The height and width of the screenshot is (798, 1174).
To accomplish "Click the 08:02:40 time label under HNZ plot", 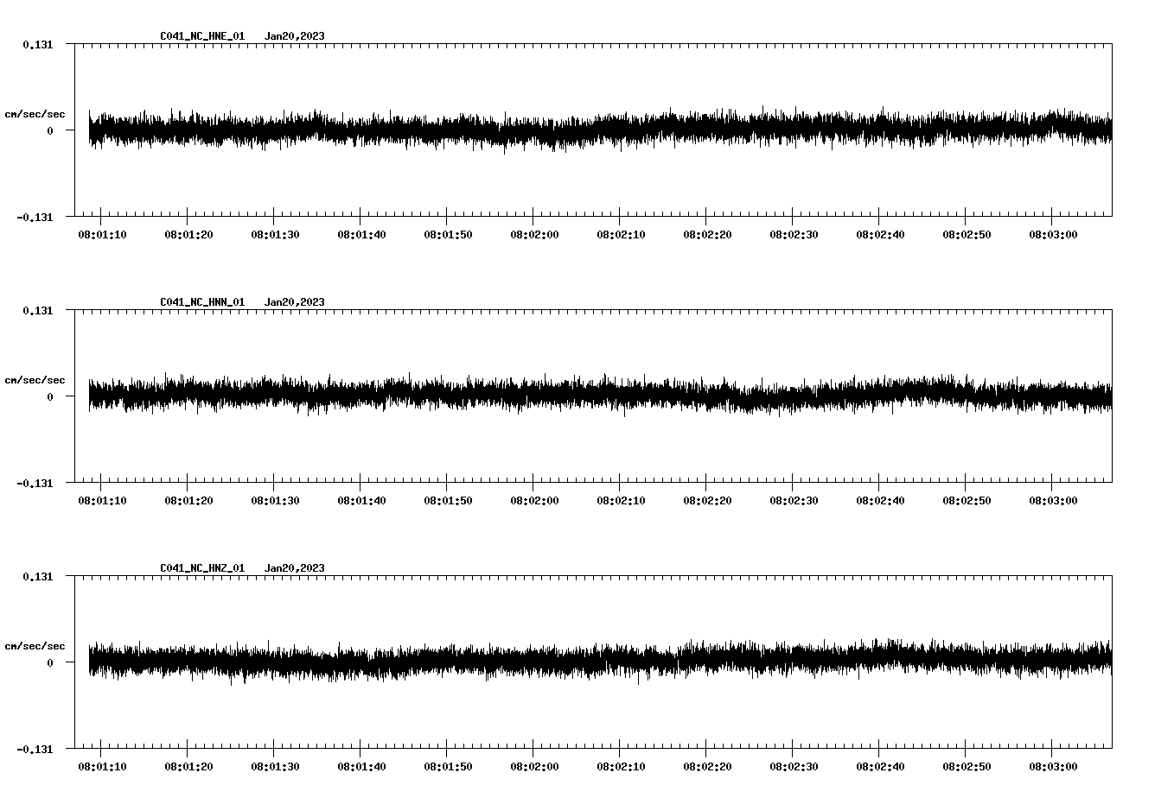I will [x=880, y=767].
